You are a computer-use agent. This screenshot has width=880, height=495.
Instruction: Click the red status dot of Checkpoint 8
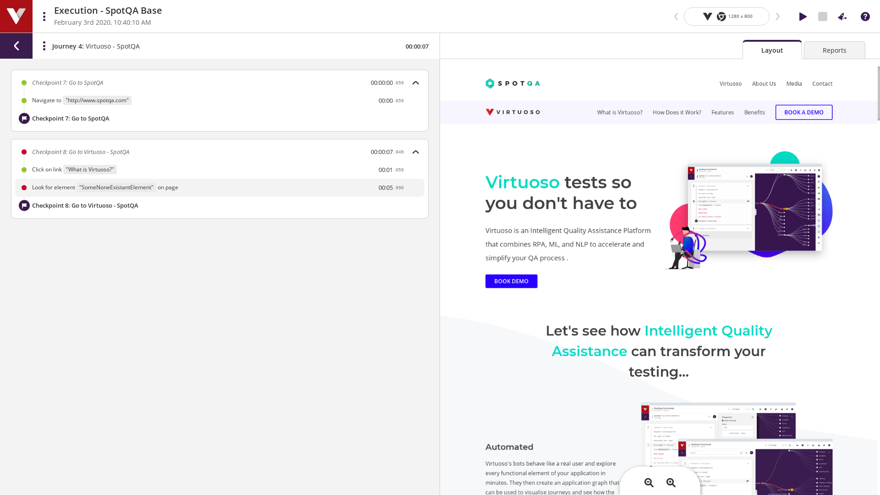click(x=24, y=152)
